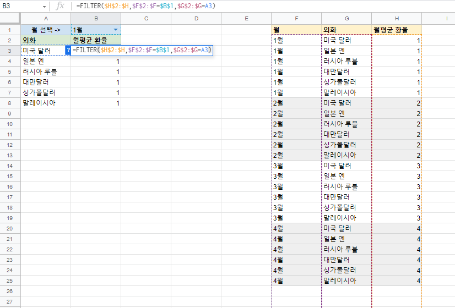Click inside the in-cell FILTER formula editor

(142, 50)
